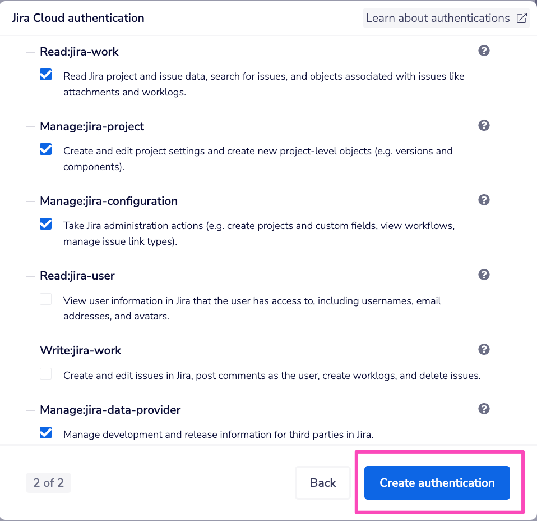
Task: Click the help icon for Write:jira-work
Action: 484,349
